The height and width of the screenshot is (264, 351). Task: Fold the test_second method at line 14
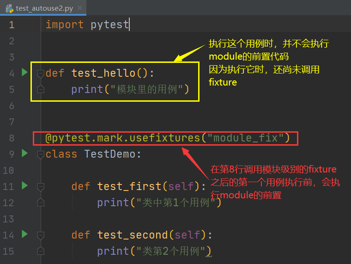(x=41, y=235)
